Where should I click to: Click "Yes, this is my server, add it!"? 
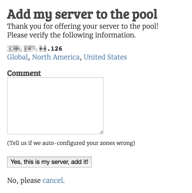pos(50,162)
